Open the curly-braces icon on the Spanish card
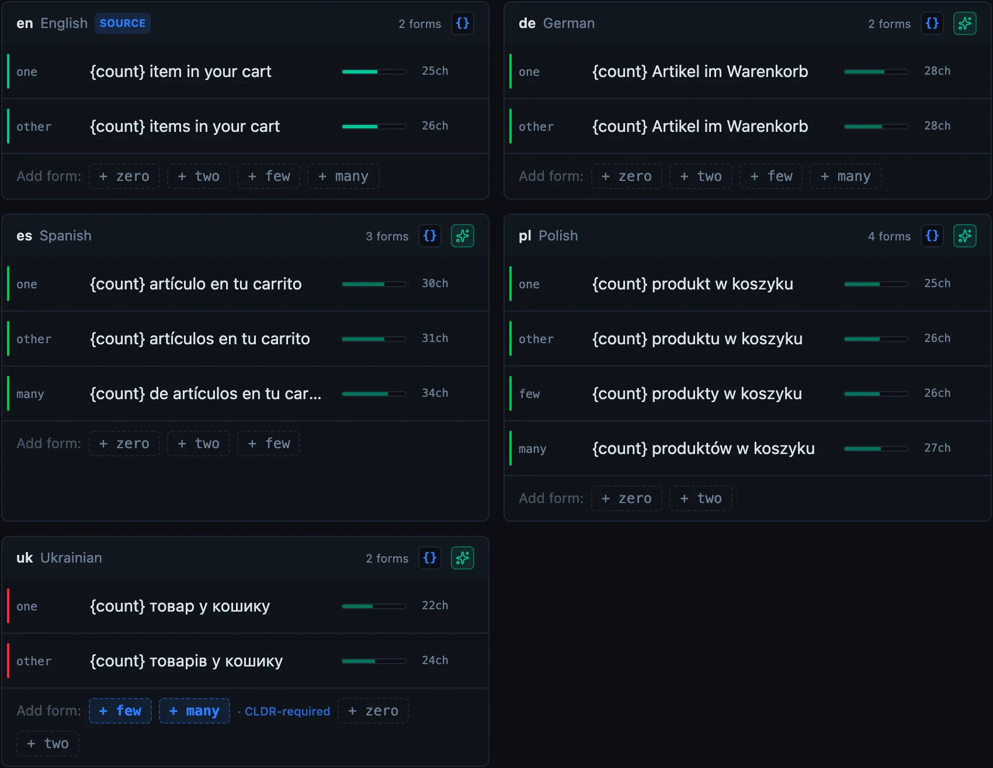Image resolution: width=993 pixels, height=768 pixels. coord(429,236)
